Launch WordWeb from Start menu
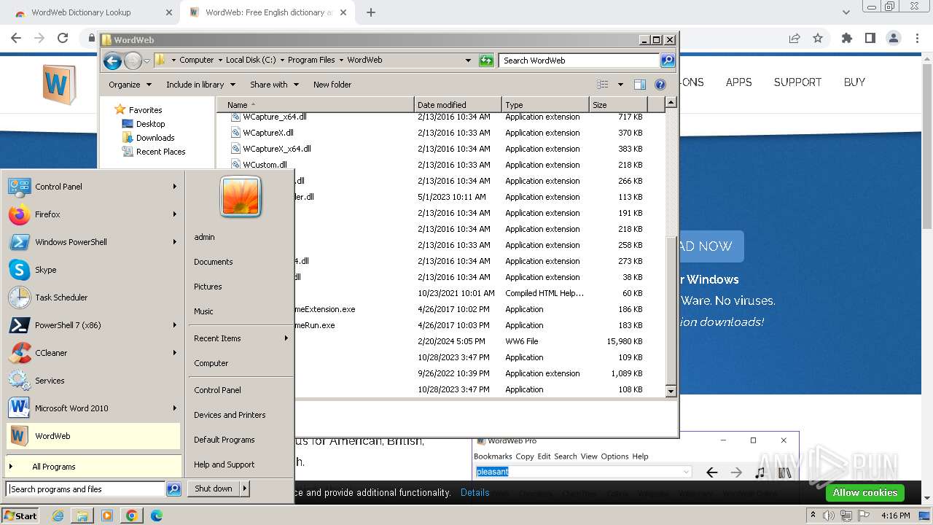 click(x=93, y=436)
